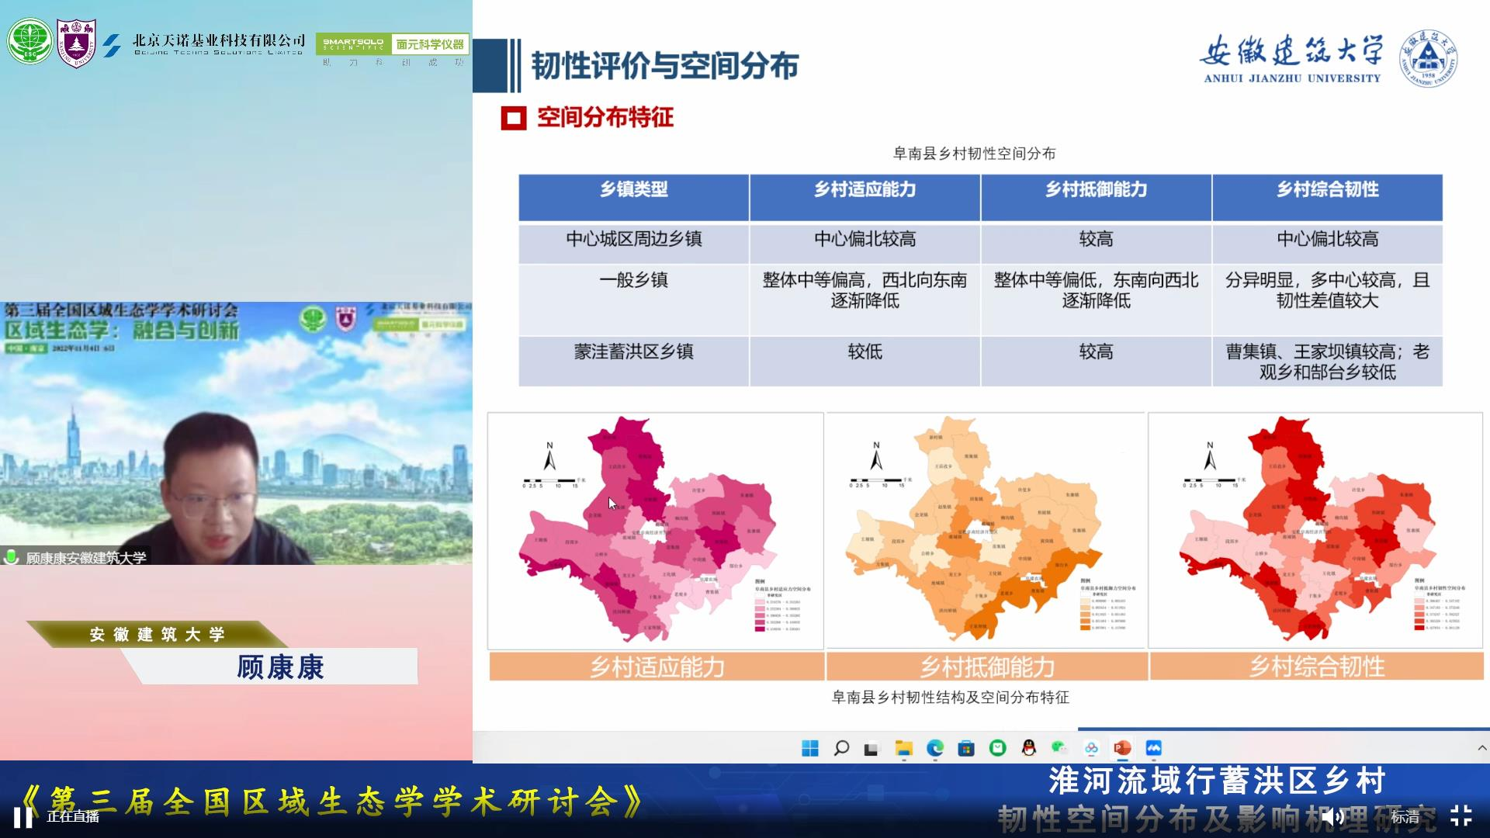The height and width of the screenshot is (838, 1490).
Task: Launch Microsoft Edge from the taskbar
Action: (x=935, y=748)
